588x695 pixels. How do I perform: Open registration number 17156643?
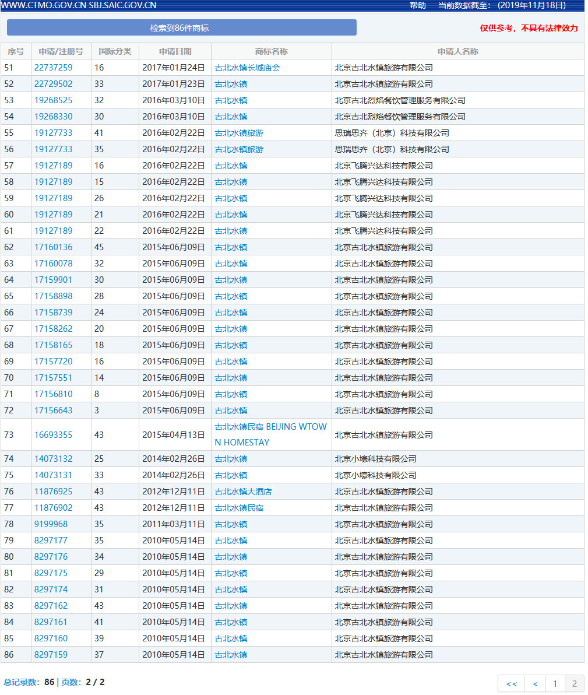(x=53, y=410)
